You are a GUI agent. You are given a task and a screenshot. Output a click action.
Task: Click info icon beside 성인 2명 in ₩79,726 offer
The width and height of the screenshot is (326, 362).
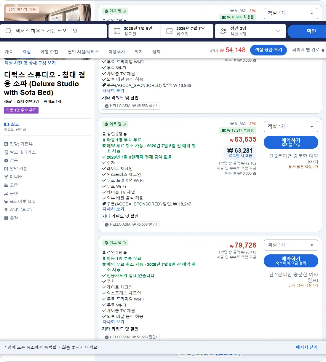(x=125, y=253)
